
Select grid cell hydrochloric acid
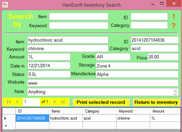66,118
